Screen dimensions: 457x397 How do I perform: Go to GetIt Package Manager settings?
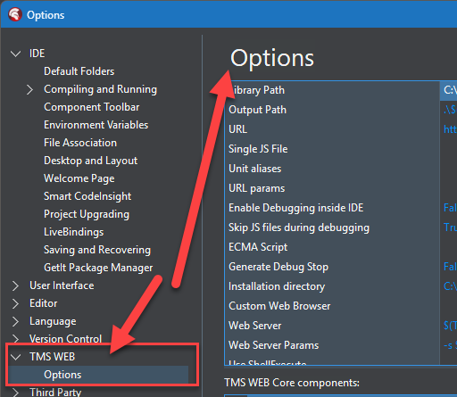[x=98, y=268]
